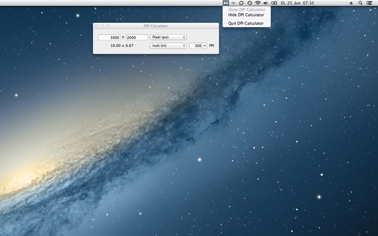378x236 pixels.
Task: Click the height field containing 2000
Action: coord(137,37)
